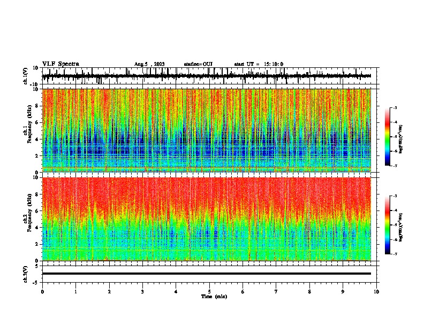Click the "9" tick on time axis
Screen dimensions: 424x327
[343, 292]
